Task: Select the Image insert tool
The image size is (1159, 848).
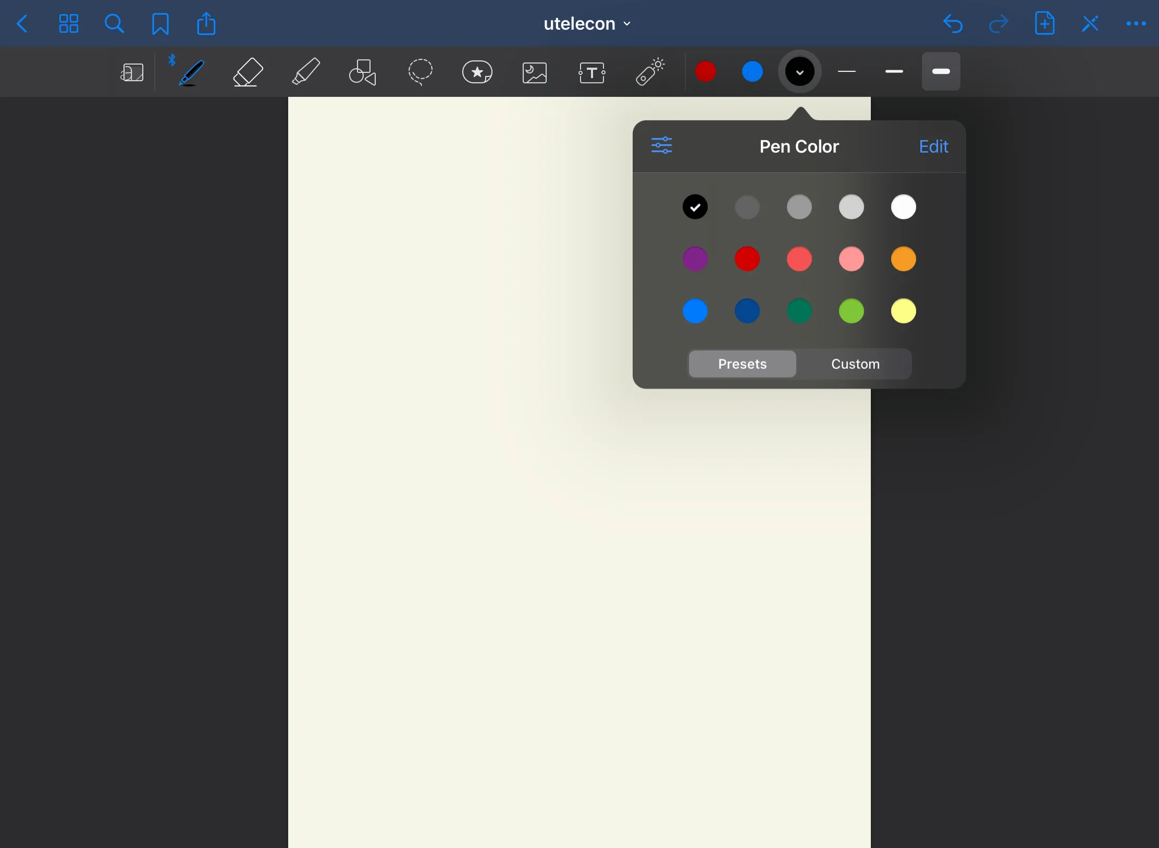Action: (534, 72)
